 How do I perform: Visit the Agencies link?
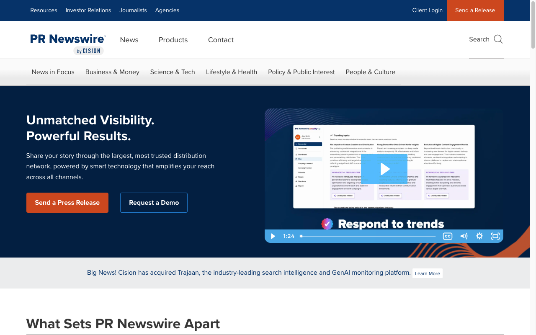167,10
